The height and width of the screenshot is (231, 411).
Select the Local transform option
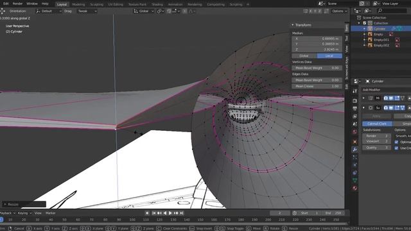[329, 56]
